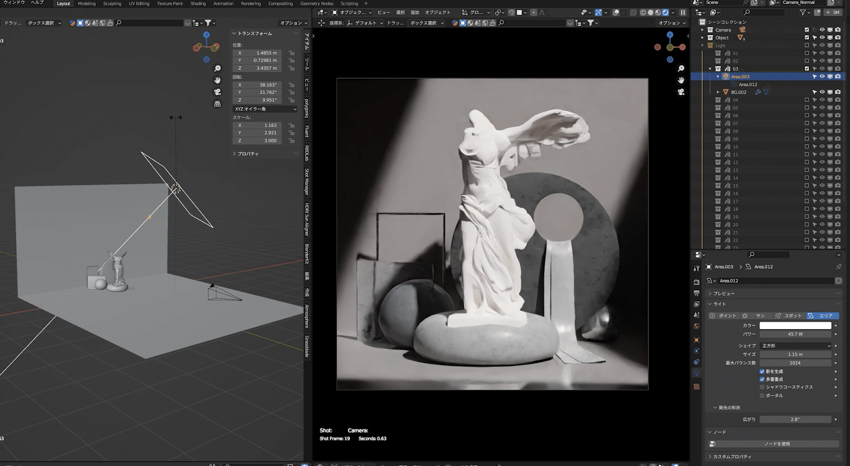Hide Area.003 using its eye icon
The image size is (850, 466).
coord(822,77)
